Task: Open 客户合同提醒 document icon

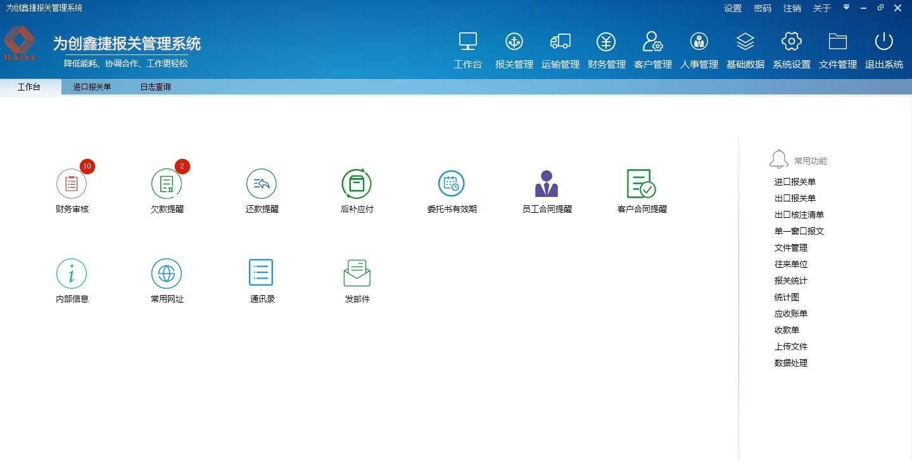Action: coord(642,184)
